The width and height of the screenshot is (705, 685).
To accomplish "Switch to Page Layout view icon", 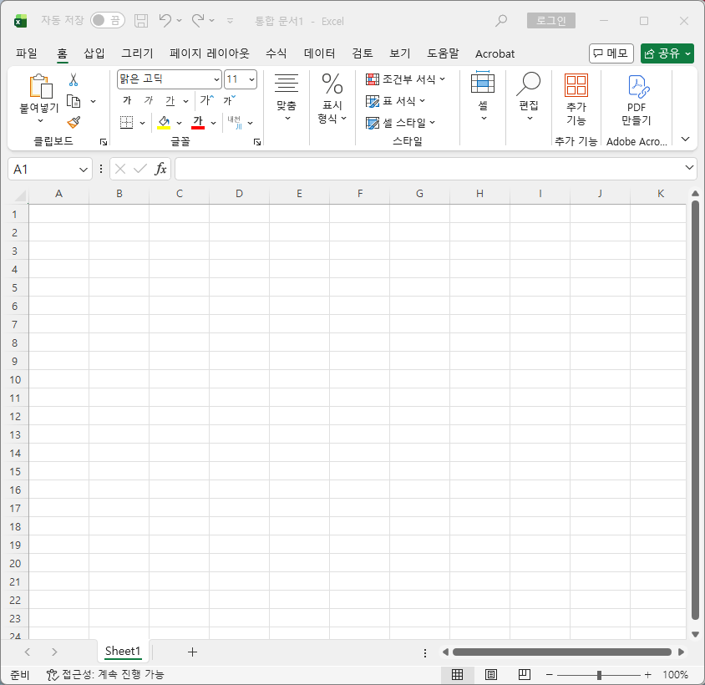I will coord(491,674).
